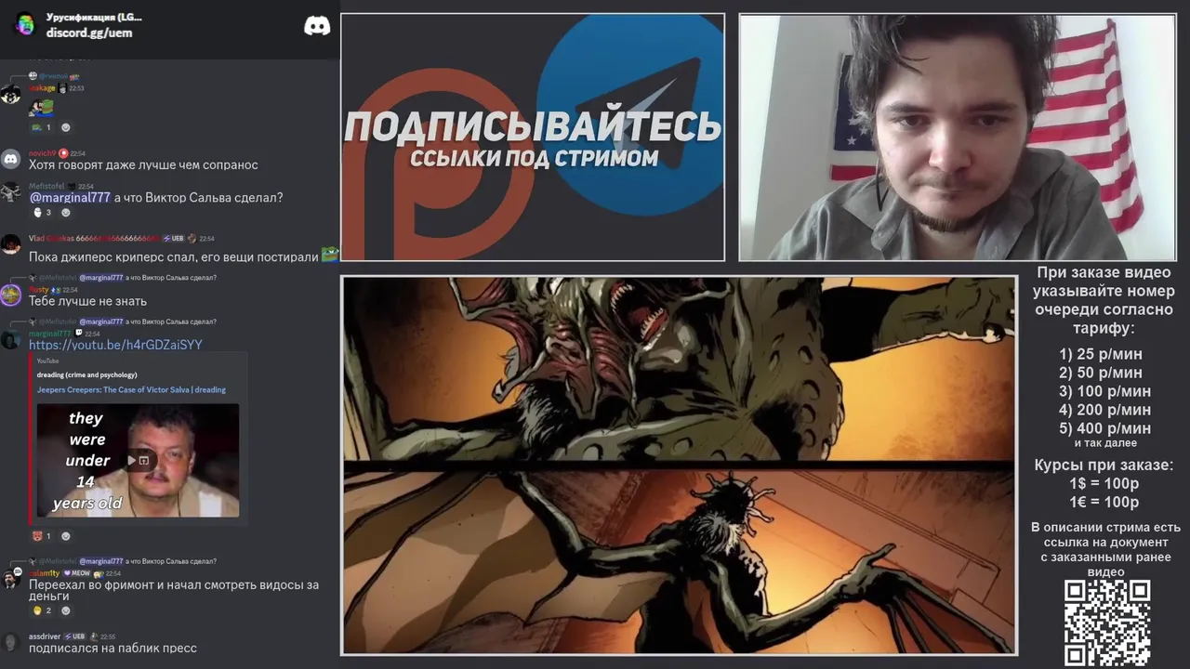1190x669 pixels.
Task: Click the Pepe emoji ending Vlad's message
Action: 330,254
